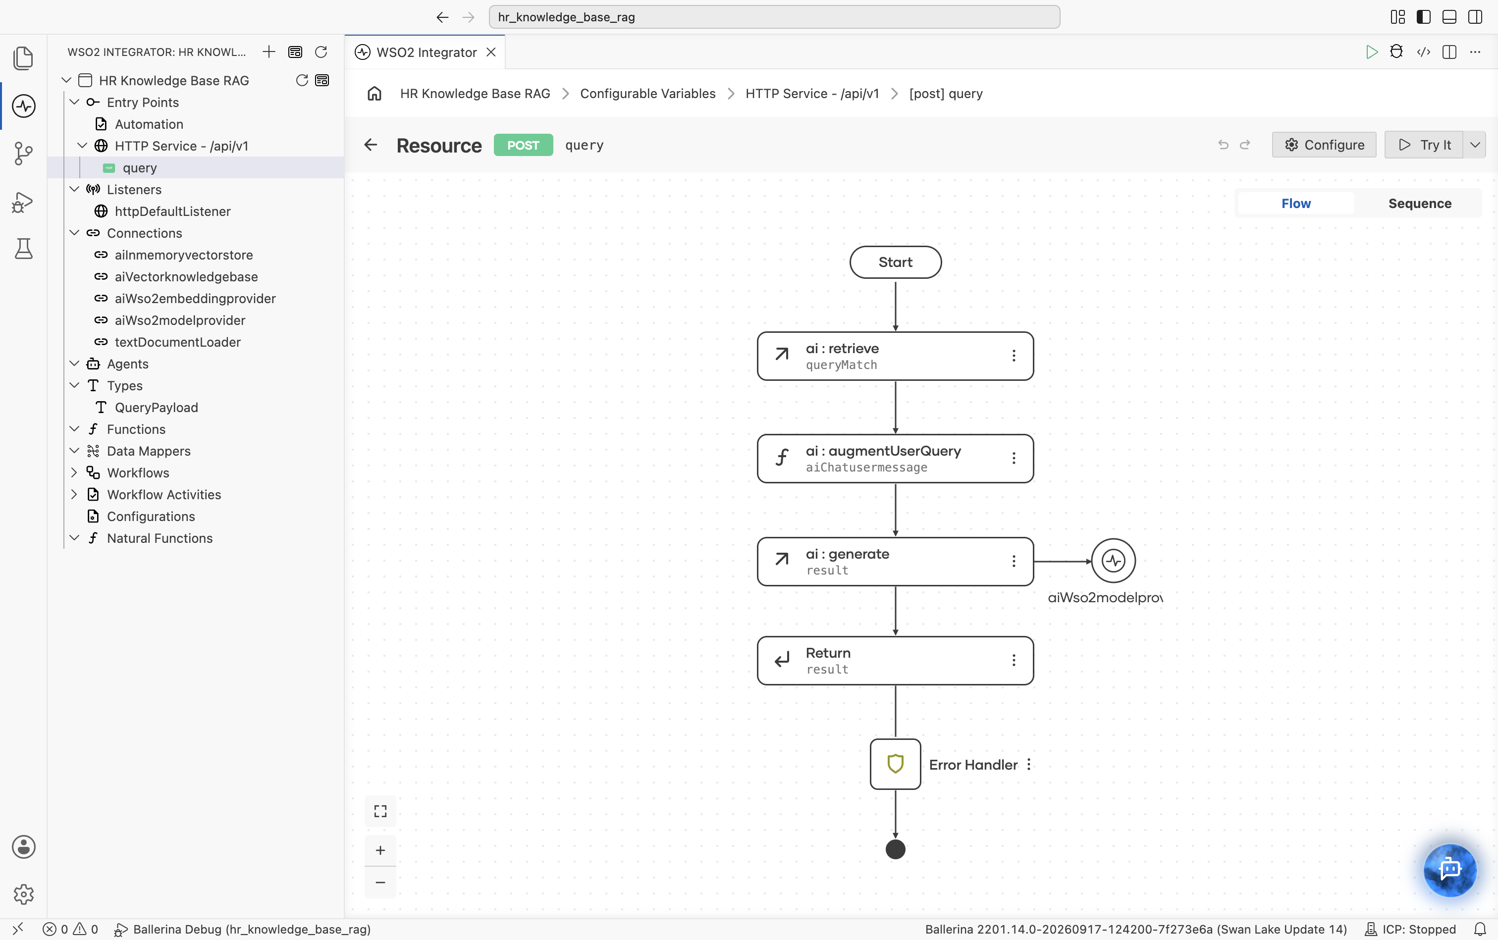The width and height of the screenshot is (1498, 940).
Task: Open the Source Control activity icon
Action: pyautogui.click(x=23, y=154)
